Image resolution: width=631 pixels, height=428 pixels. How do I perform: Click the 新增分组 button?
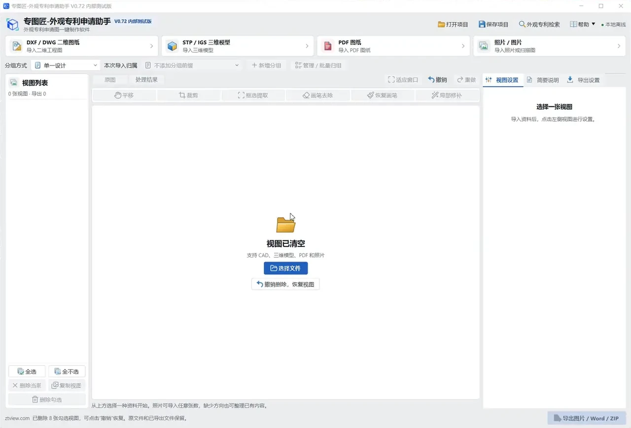(x=266, y=65)
